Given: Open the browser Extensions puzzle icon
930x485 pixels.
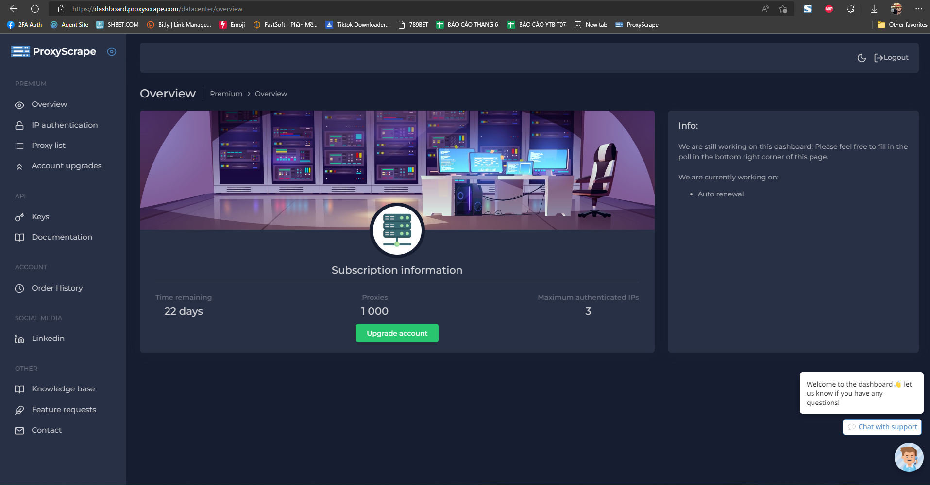Looking at the screenshot, I should click(850, 9).
